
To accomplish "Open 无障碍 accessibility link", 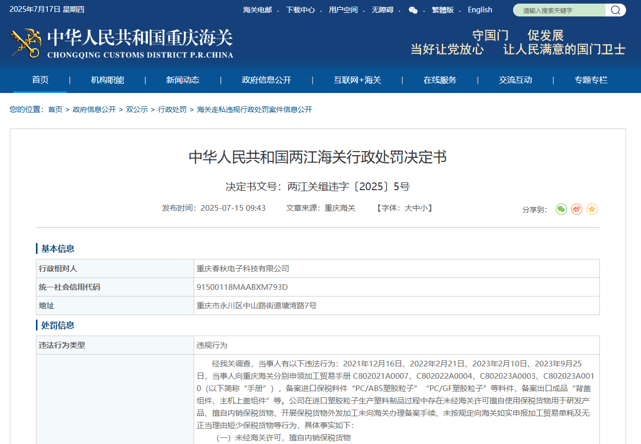I will coord(383,10).
